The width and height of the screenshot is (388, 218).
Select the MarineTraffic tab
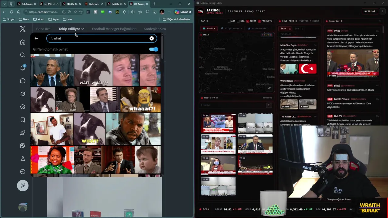pos(258,28)
